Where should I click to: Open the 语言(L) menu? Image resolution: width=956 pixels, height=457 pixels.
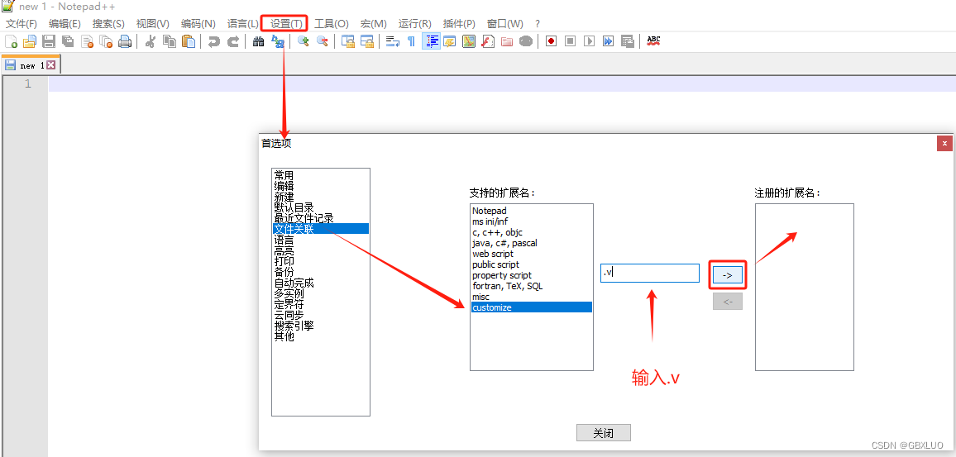click(242, 24)
